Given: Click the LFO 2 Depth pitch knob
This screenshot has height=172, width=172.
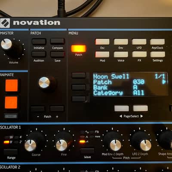Looking at the screenshot, I should (145, 145).
